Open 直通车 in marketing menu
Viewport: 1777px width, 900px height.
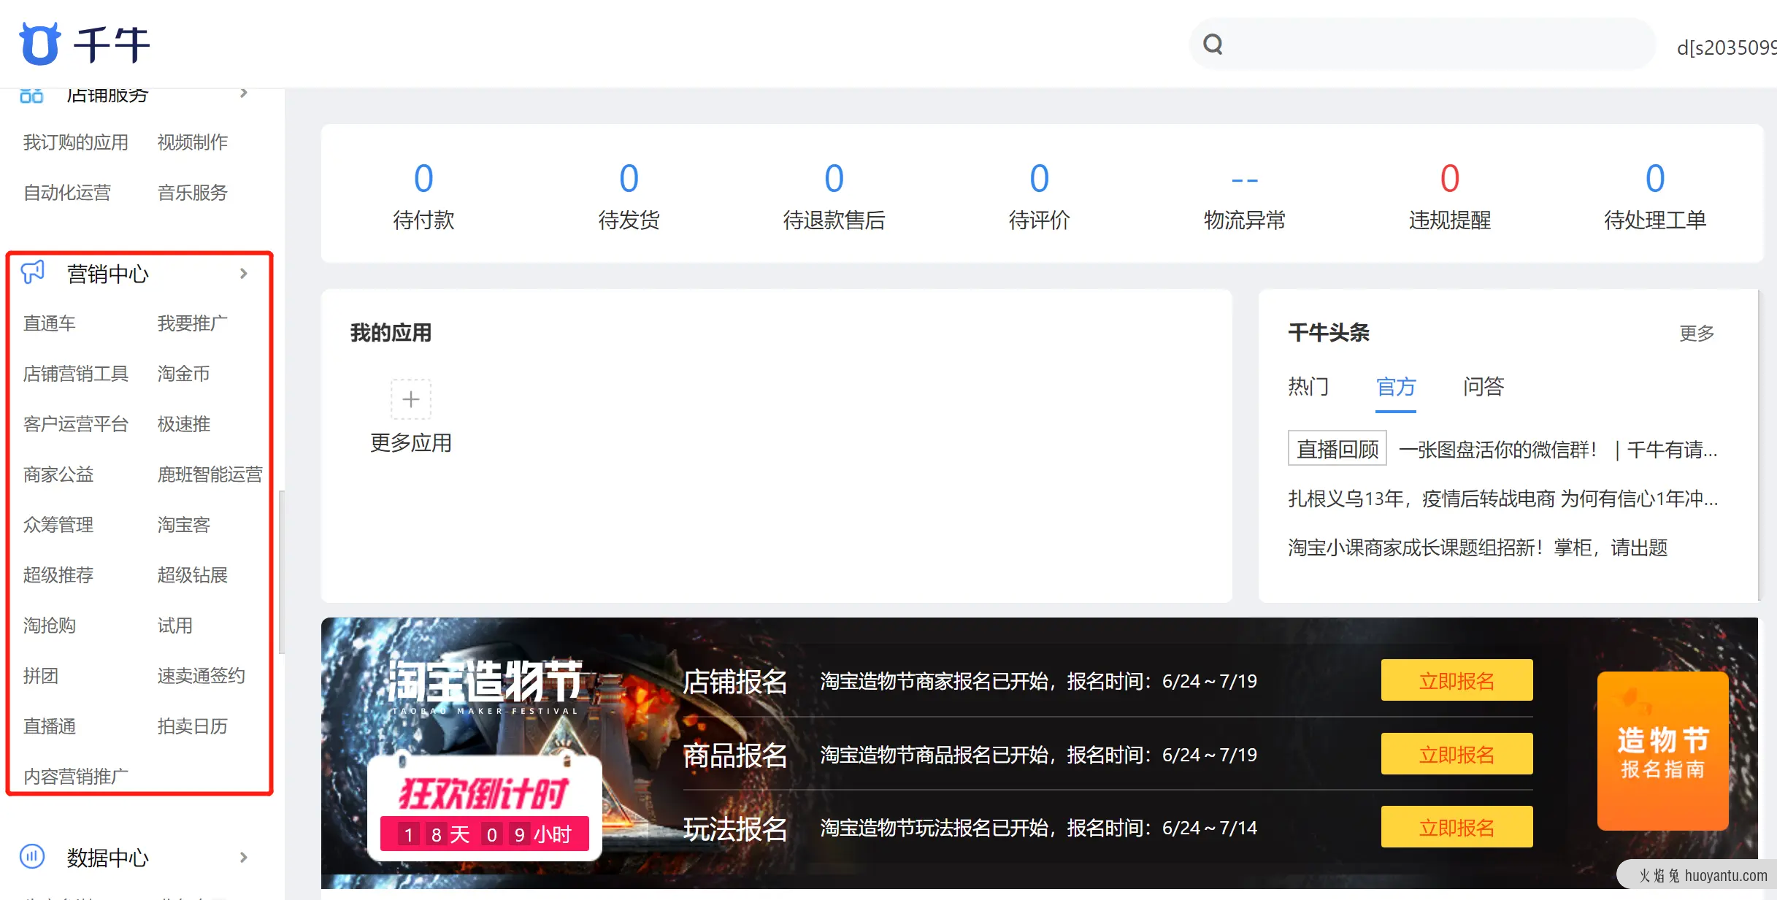click(50, 323)
